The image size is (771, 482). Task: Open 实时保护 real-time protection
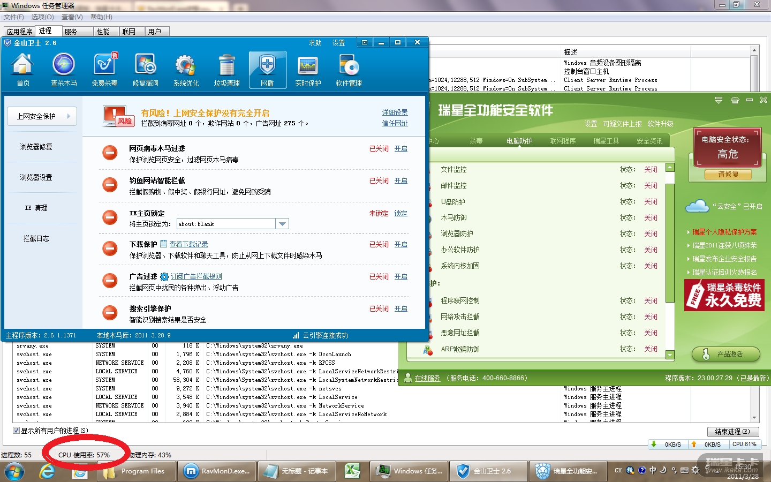(x=308, y=70)
